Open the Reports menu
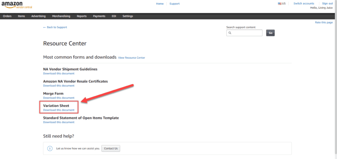337x159 pixels. [82, 16]
